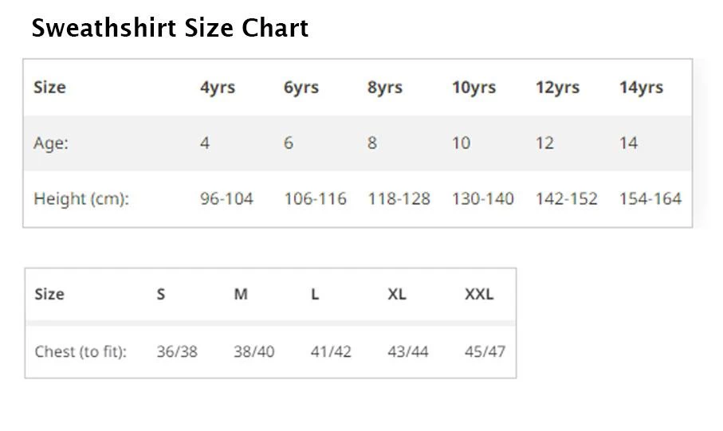Select the 36/38 chest measurement
The height and width of the screenshot is (431, 723).
pyautogui.click(x=177, y=351)
